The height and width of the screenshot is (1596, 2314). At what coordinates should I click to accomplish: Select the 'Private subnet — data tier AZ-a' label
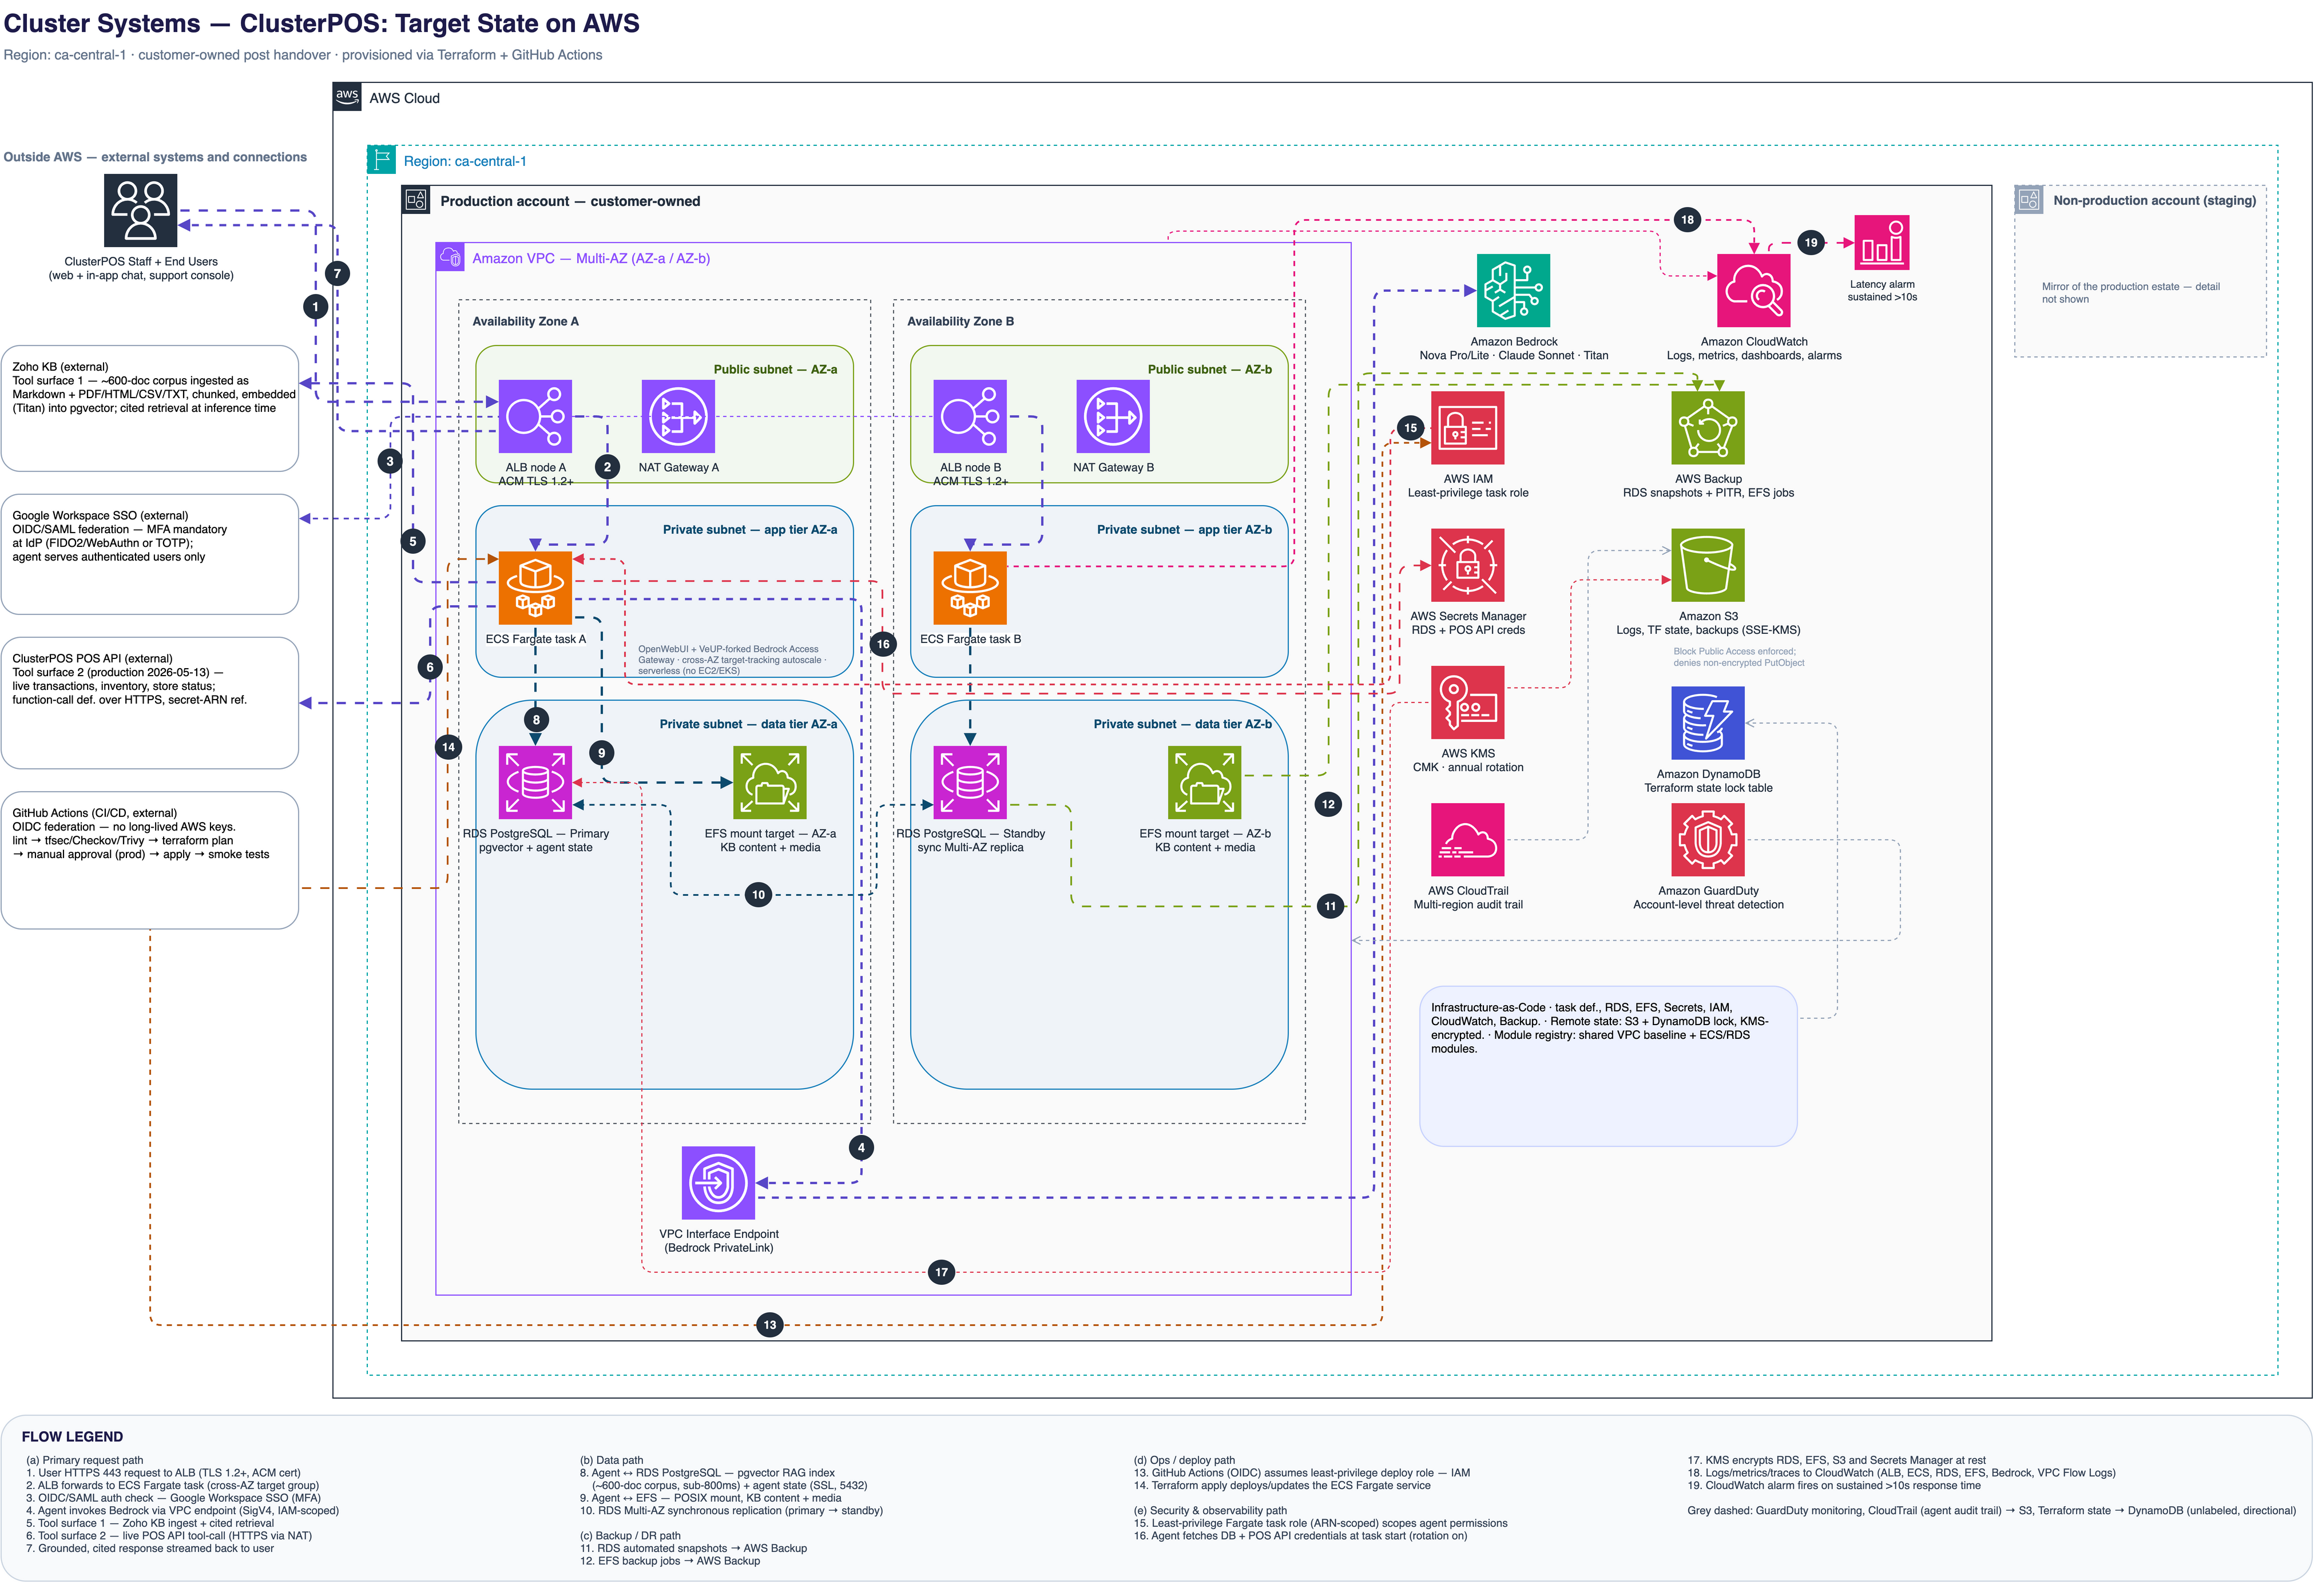748,724
